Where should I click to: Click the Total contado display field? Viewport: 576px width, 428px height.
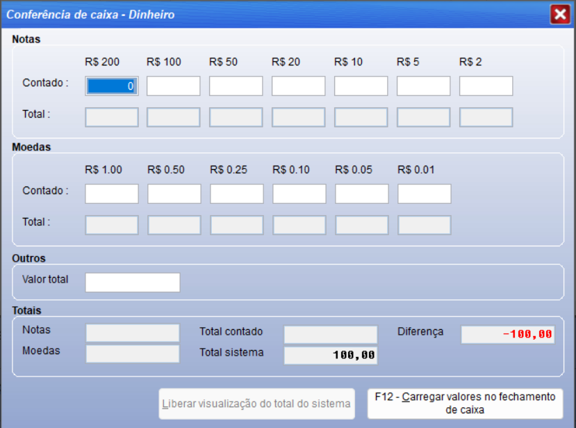[330, 335]
